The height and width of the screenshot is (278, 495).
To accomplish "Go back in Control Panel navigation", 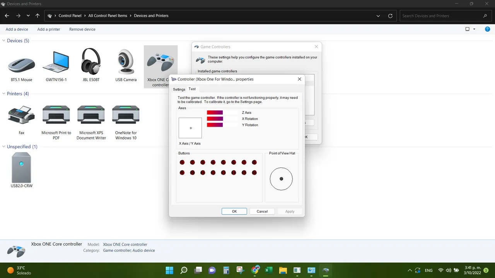I will (x=7, y=16).
